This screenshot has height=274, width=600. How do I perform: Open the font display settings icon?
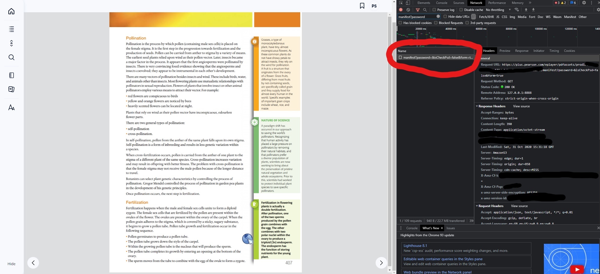point(11,107)
